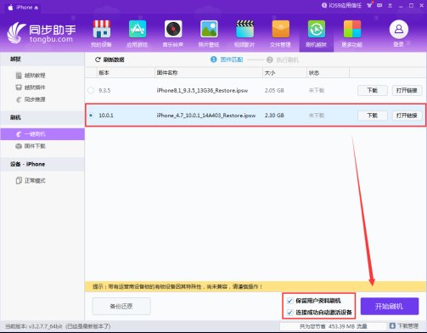This screenshot has height=333, width=427.
Task: Click the 固件名称 column header
Action: (167, 73)
